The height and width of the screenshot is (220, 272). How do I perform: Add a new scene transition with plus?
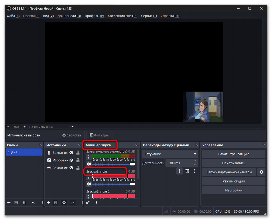[x=180, y=171]
